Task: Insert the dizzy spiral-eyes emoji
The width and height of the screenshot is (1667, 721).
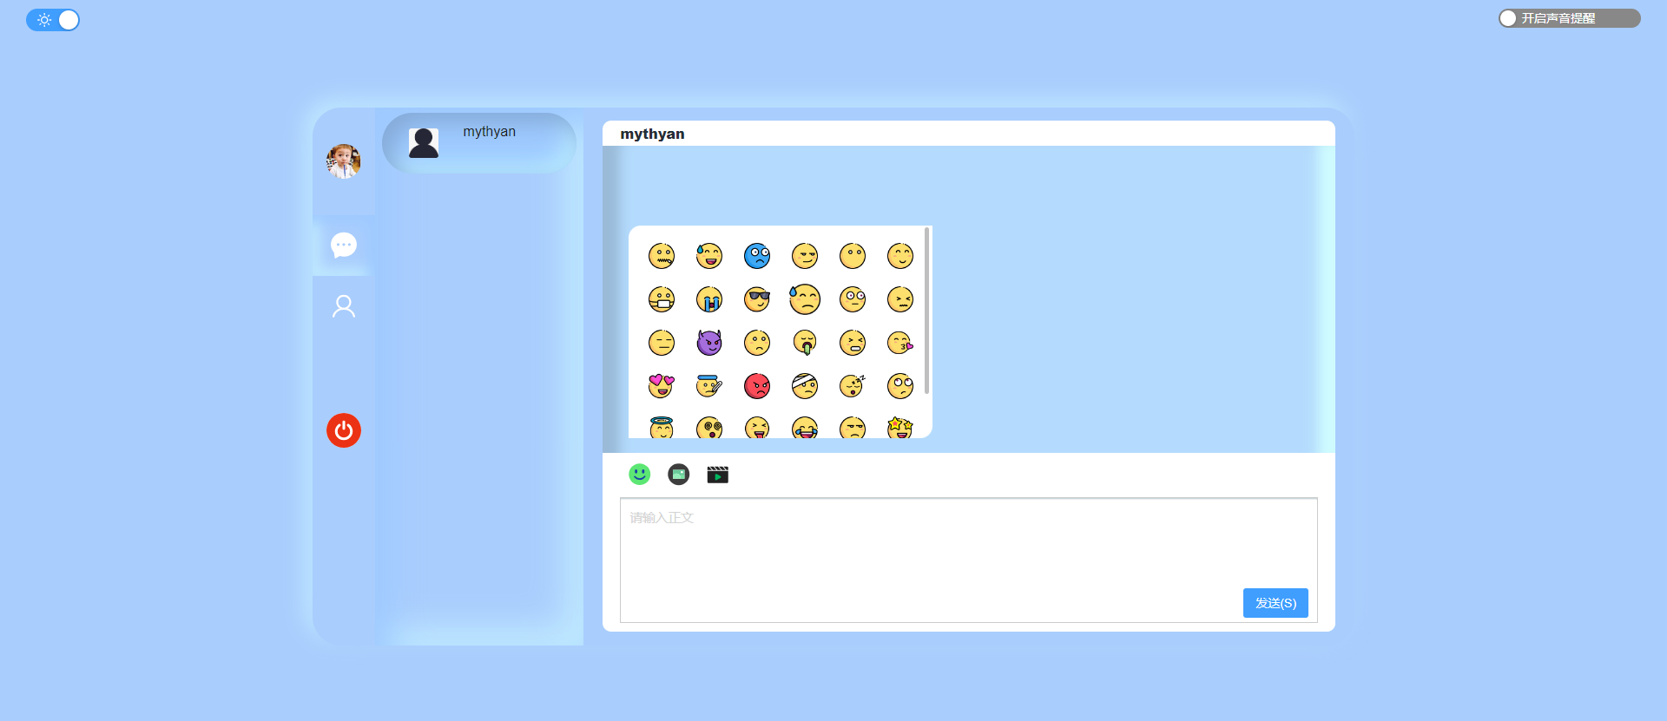Action: tap(709, 427)
